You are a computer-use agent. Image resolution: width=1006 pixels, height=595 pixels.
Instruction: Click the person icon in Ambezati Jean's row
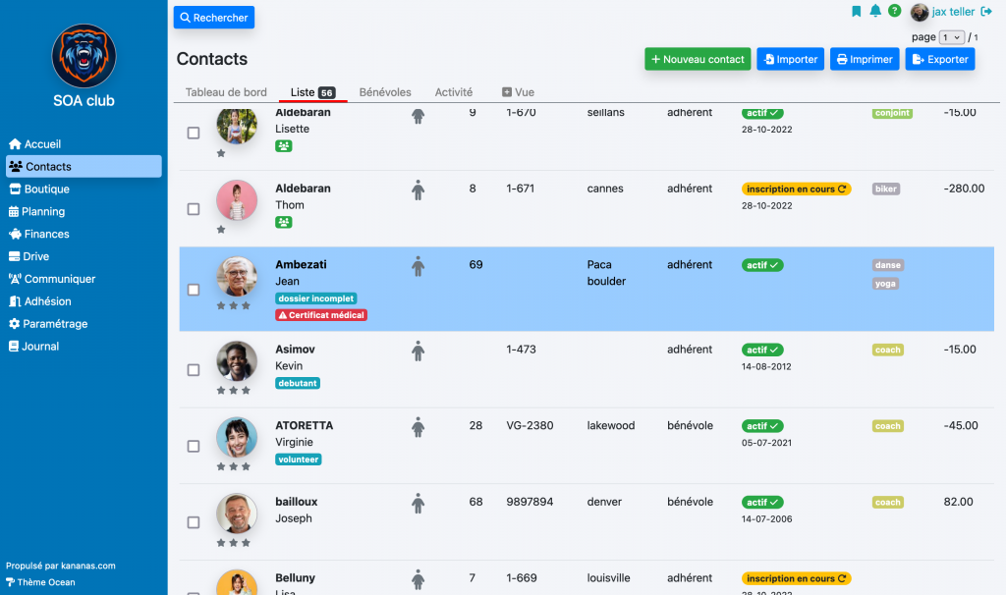(x=419, y=266)
